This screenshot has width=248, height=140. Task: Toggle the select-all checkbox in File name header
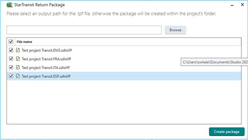coord(11,42)
